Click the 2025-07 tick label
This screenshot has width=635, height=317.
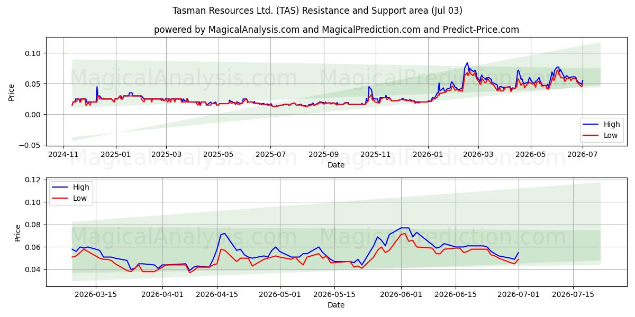tap(270, 155)
